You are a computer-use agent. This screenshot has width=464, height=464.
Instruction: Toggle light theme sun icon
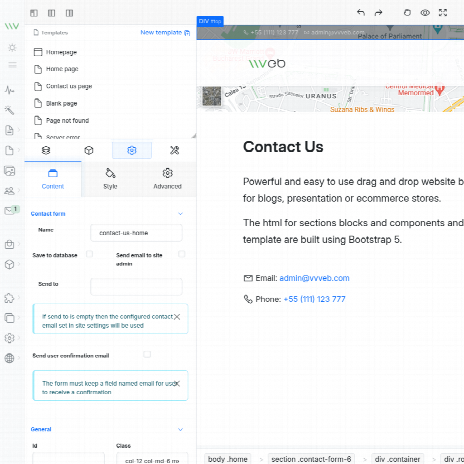pos(12,48)
